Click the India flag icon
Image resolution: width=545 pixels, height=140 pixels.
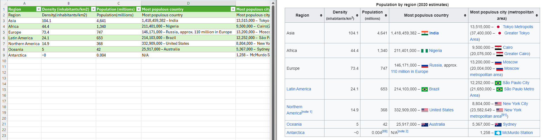click(x=425, y=33)
